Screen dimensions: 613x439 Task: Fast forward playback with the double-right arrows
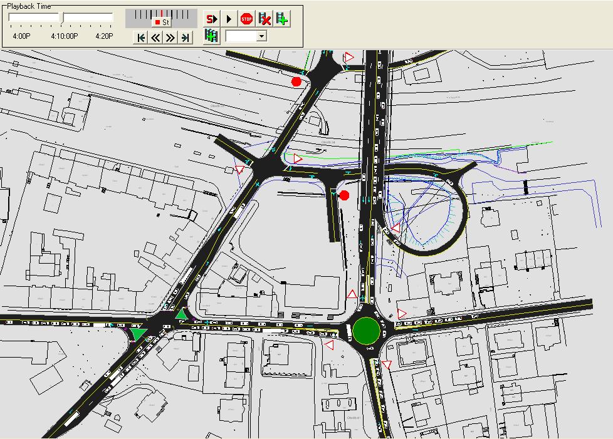170,38
